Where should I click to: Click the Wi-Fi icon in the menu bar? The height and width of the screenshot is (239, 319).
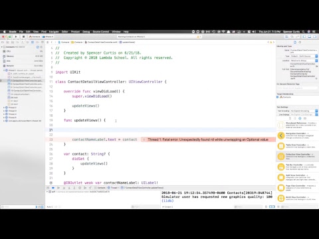point(223,32)
